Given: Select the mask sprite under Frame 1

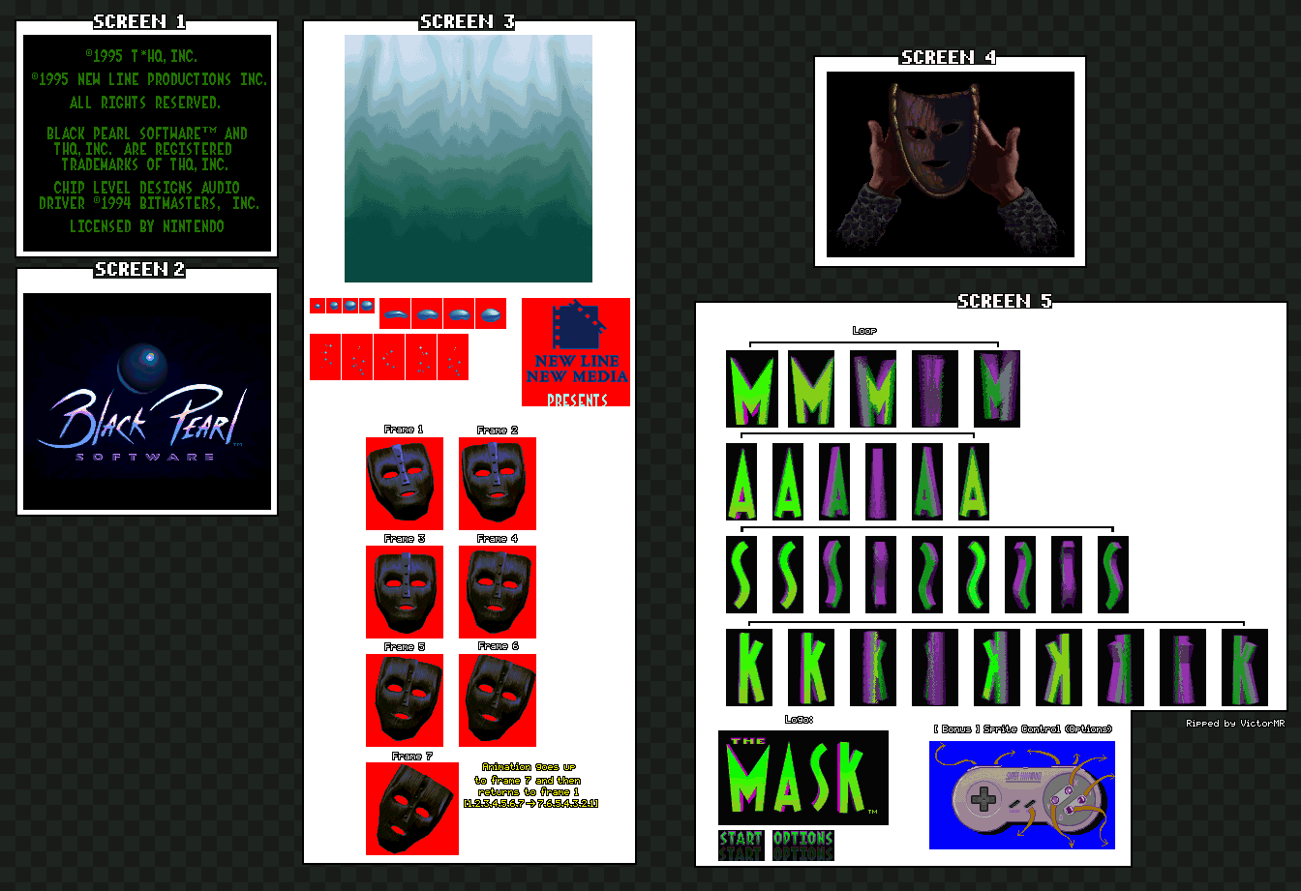Looking at the screenshot, I should [404, 483].
